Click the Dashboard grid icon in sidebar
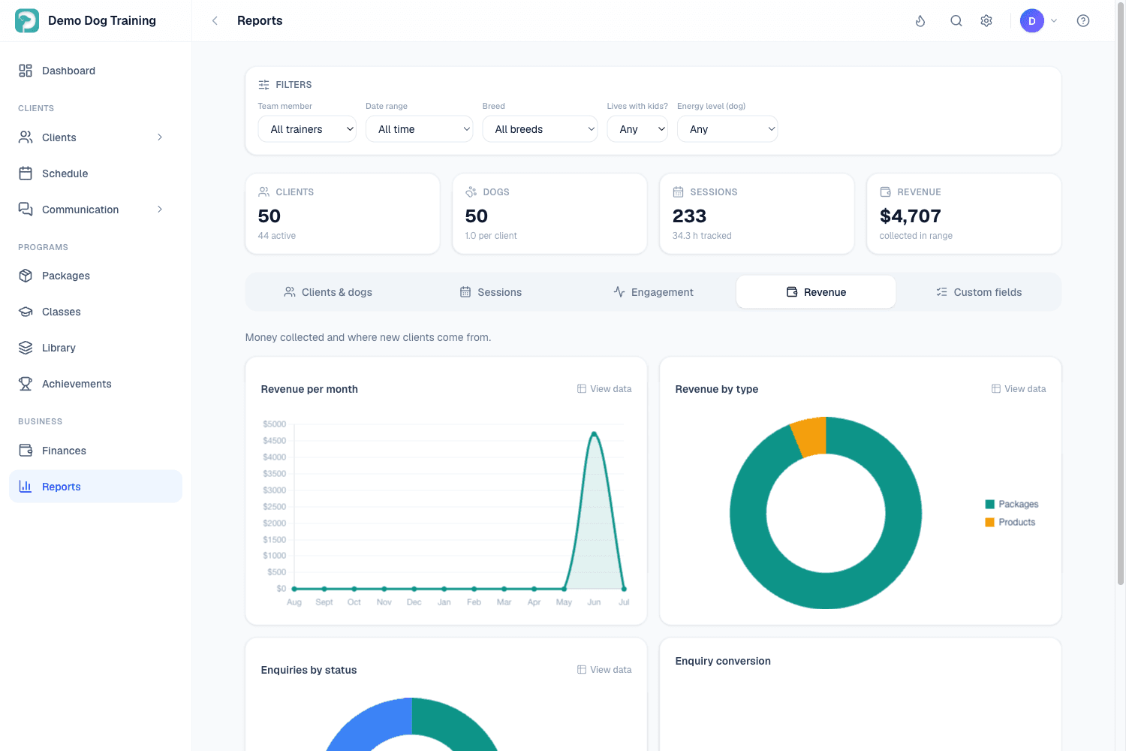1126x751 pixels. [x=26, y=71]
